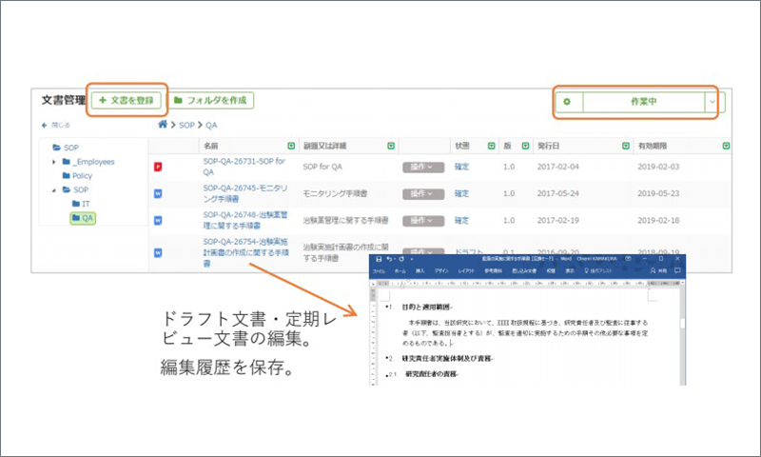Viewport: 761px width, 457px height.
Task: Click the Undo icon in Word
Action: (x=389, y=259)
